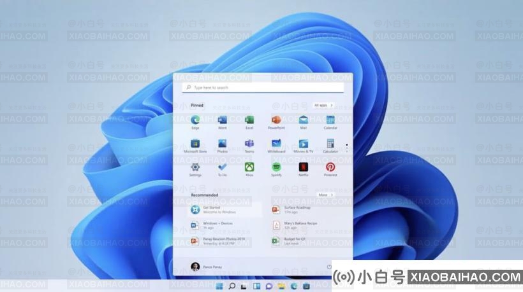Open Search from the taskbar
This screenshot has width=523, height=292.
[x=232, y=286]
